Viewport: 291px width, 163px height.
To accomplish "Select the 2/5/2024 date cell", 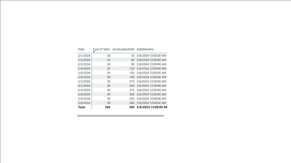I will [x=84, y=72].
